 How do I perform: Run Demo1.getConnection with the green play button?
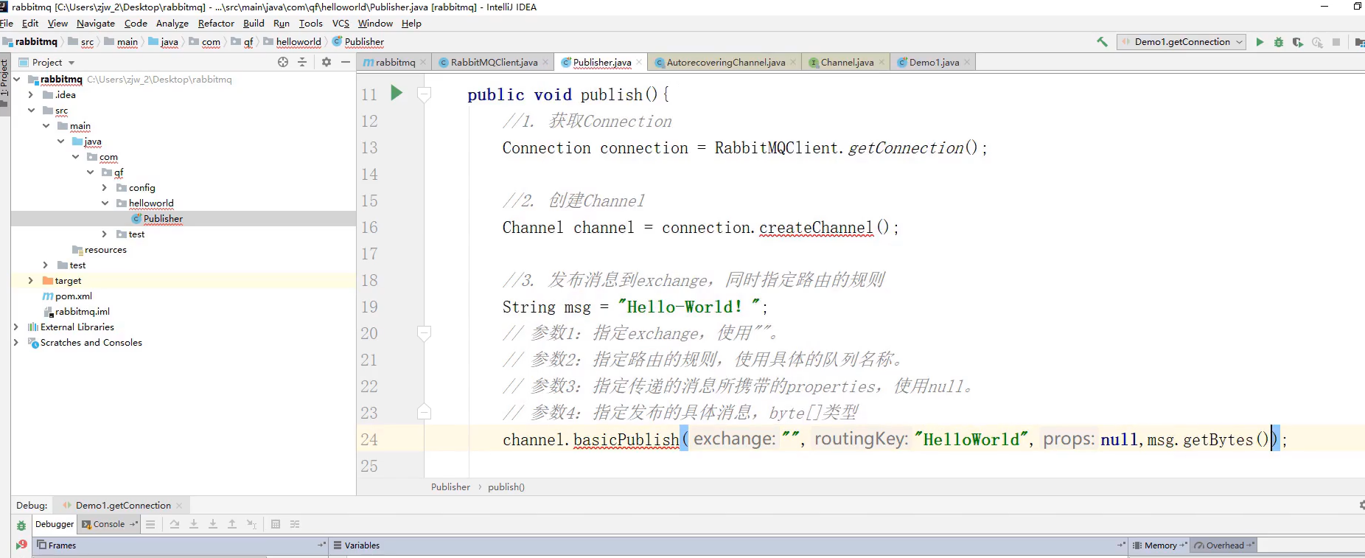pos(1260,42)
